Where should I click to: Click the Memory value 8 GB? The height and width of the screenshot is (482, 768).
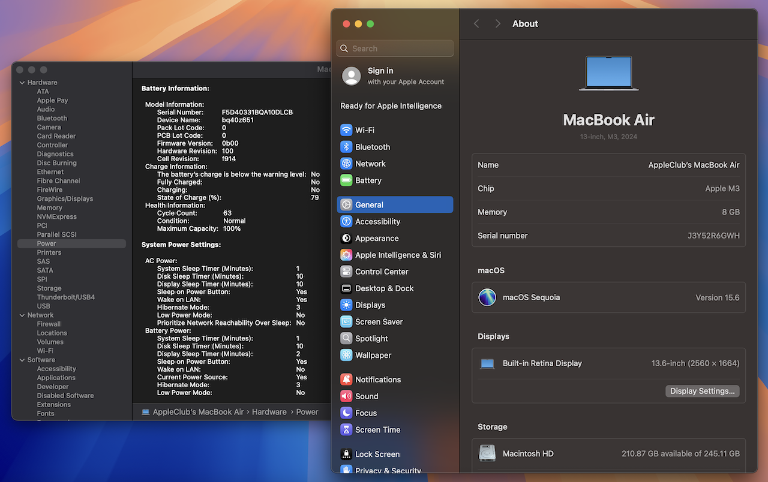click(730, 212)
